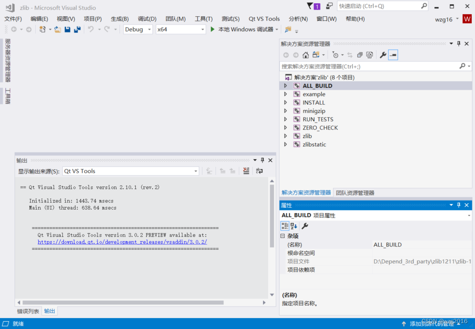Expand the zlib project node

[x=285, y=136]
